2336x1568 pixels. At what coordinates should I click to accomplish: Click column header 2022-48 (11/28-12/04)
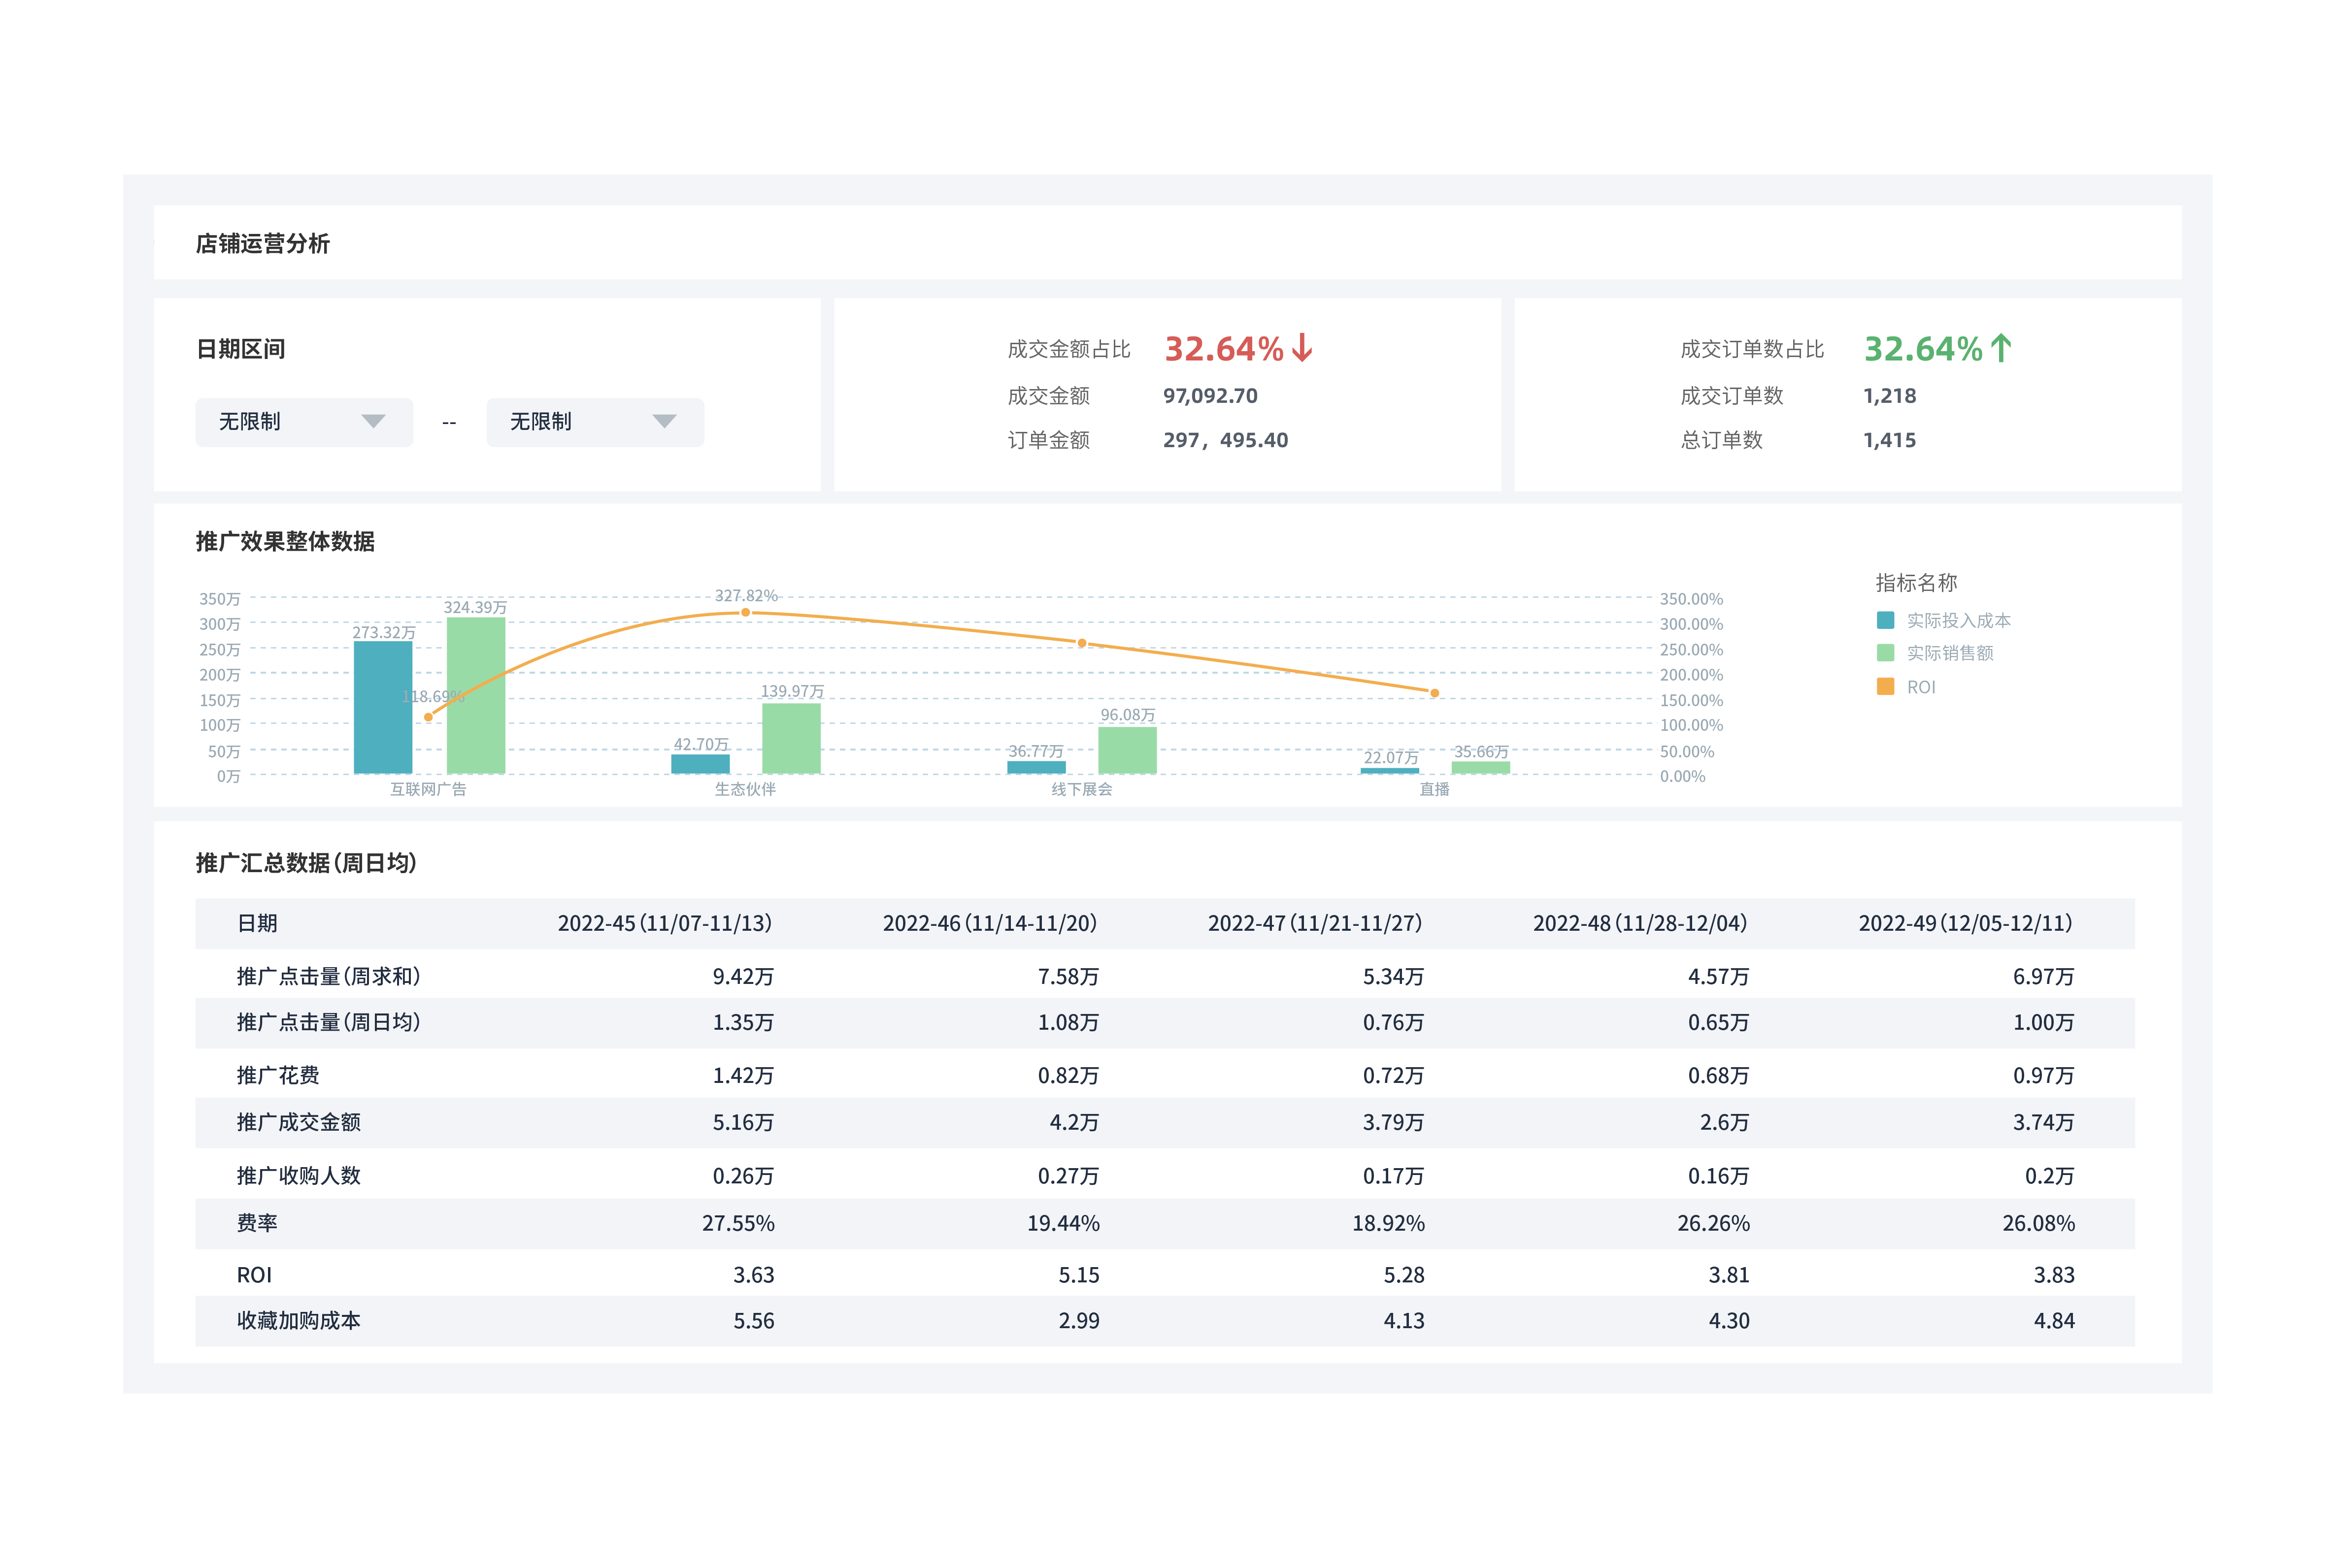1640,924
